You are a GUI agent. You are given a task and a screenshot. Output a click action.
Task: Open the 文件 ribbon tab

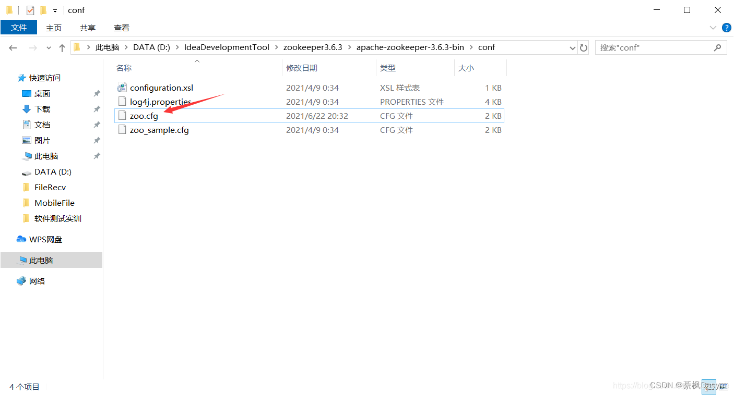pyautogui.click(x=19, y=28)
